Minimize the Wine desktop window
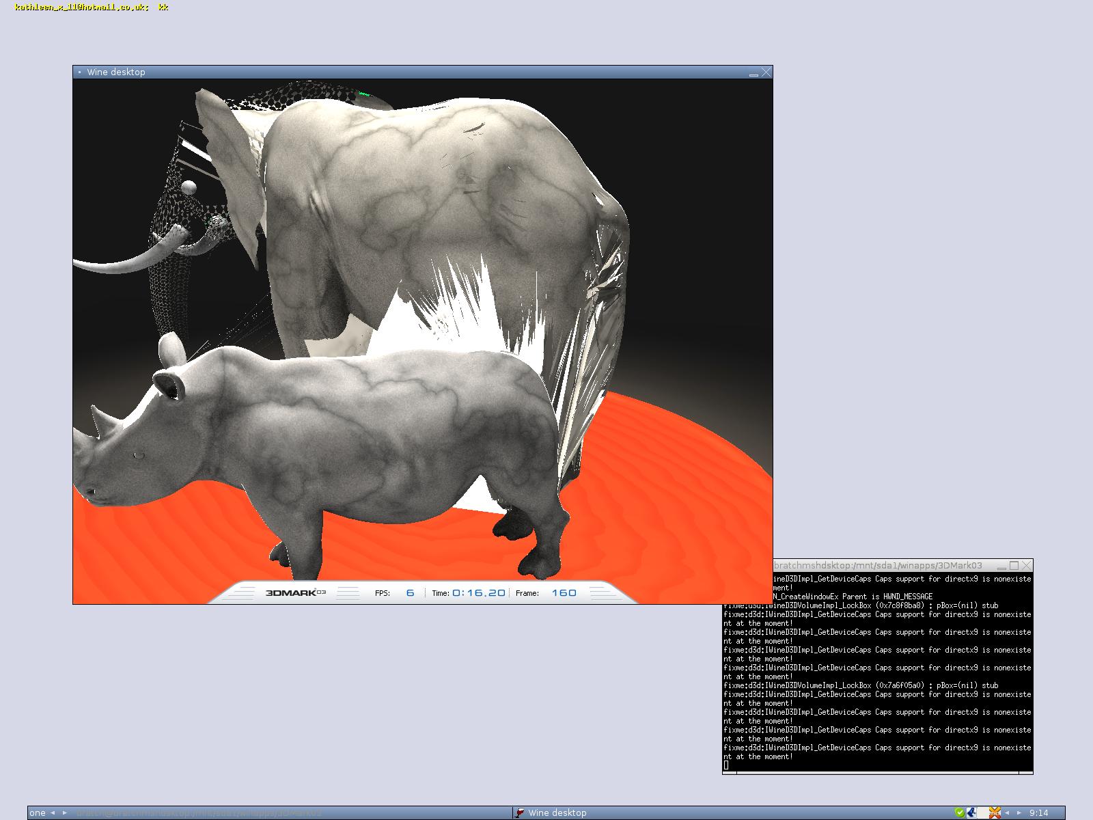The image size is (1093, 820). coord(753,73)
